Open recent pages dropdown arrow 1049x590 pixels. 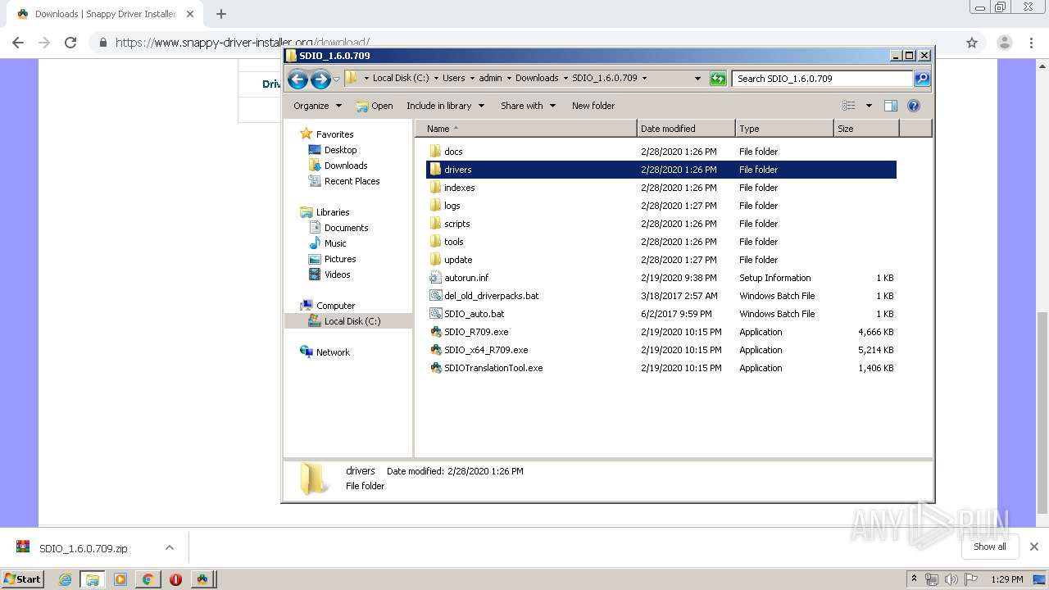point(336,79)
